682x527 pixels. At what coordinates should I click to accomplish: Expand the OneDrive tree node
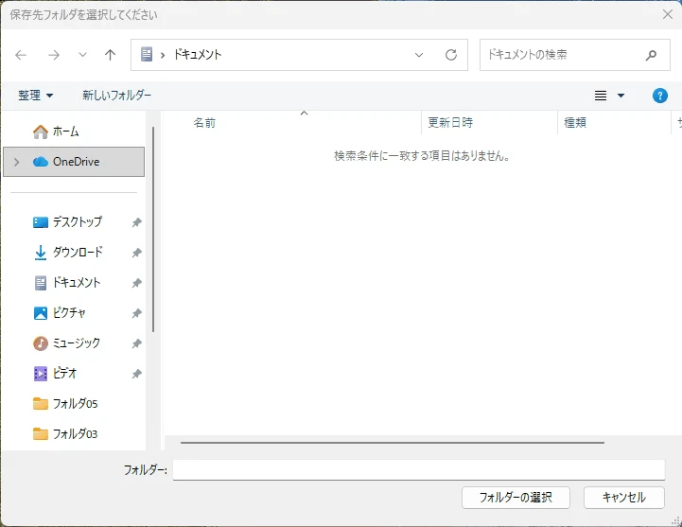coord(16,162)
